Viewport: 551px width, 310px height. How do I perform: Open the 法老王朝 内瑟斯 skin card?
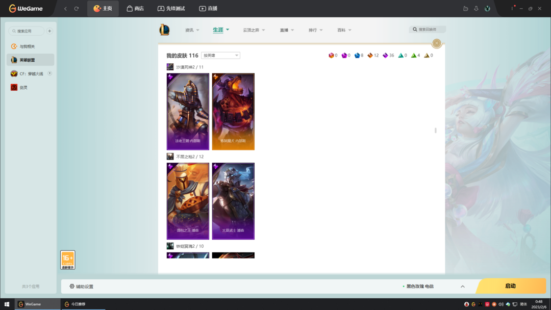[x=188, y=112]
